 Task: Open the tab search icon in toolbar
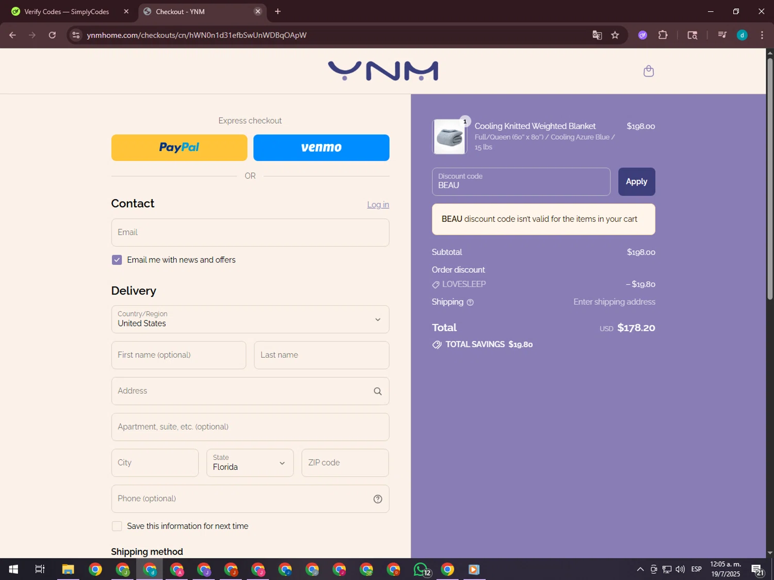tap(692, 35)
